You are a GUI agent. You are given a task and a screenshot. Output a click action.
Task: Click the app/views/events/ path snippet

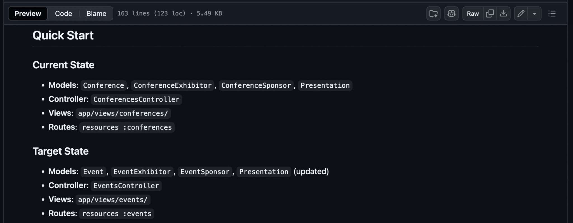[x=112, y=200]
